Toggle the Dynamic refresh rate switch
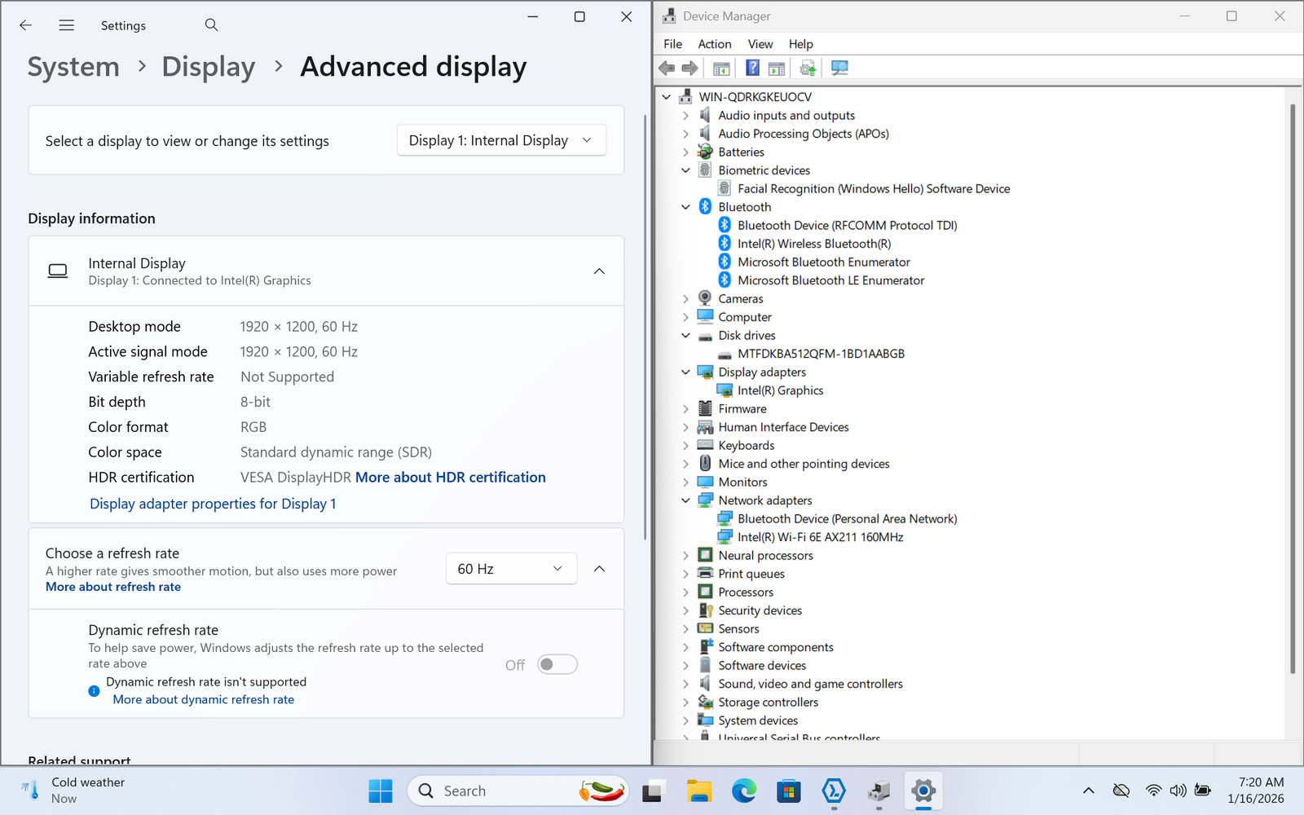The height and width of the screenshot is (815, 1304). pyautogui.click(x=557, y=665)
